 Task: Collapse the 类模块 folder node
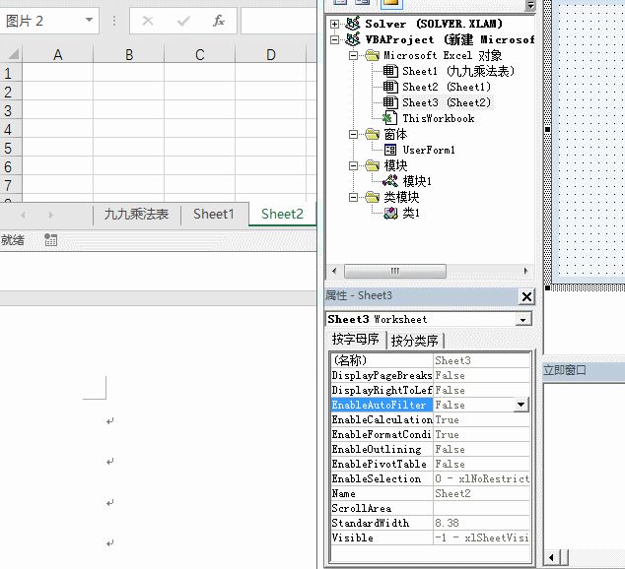pyautogui.click(x=353, y=197)
